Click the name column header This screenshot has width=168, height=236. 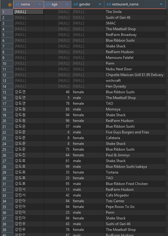(x=29, y=4)
